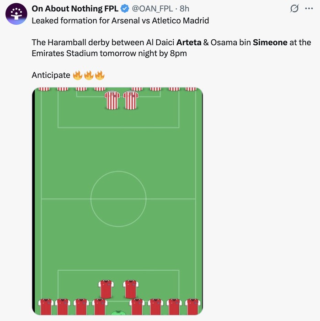
Task: Click the @OAN_FPL handle
Action: pos(152,9)
